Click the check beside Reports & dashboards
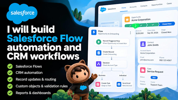Image resolution: width=178 pixels, height=100 pixels. [x=10, y=93]
